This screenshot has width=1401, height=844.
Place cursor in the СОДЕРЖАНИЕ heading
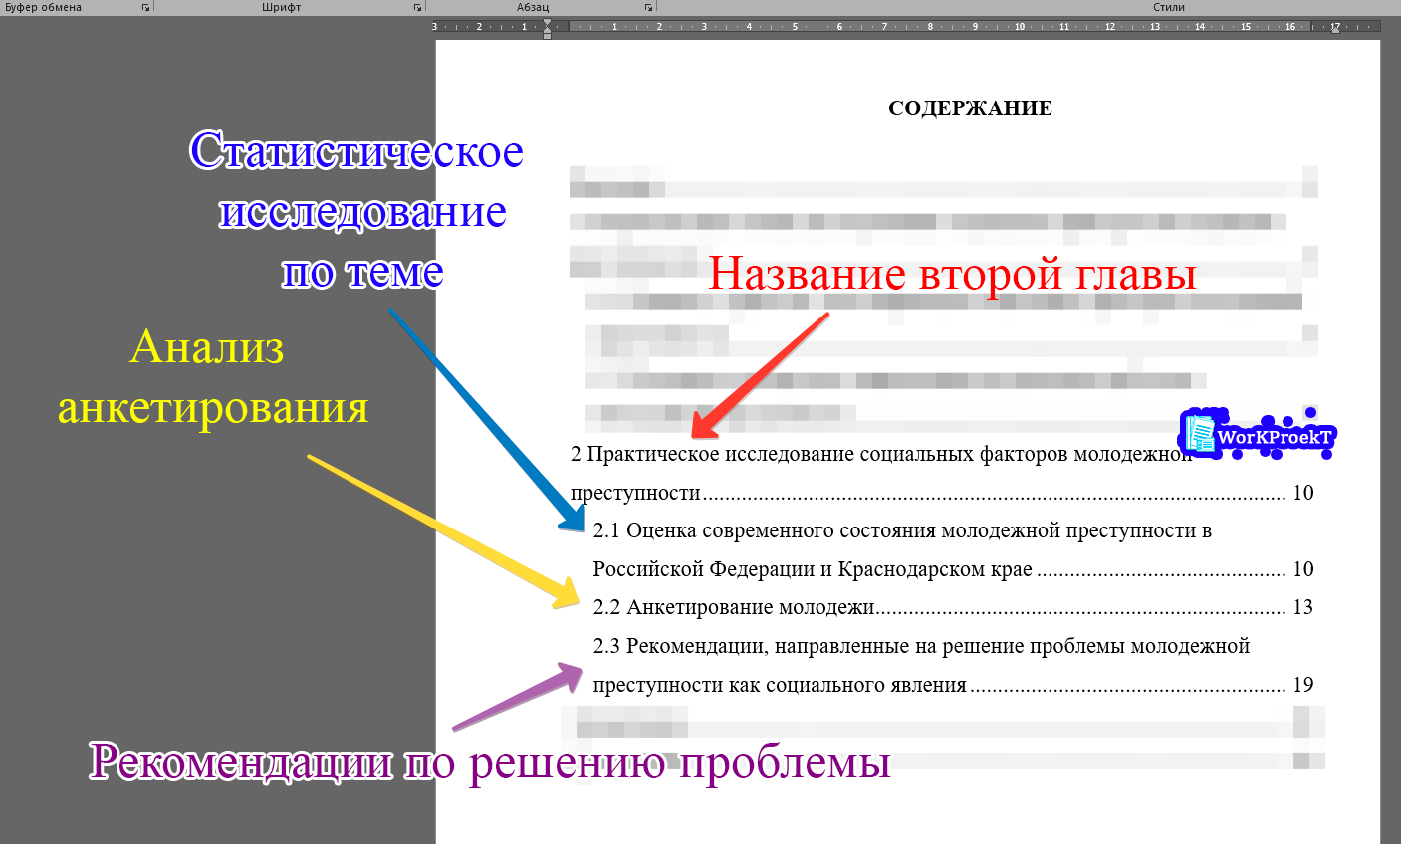971,107
